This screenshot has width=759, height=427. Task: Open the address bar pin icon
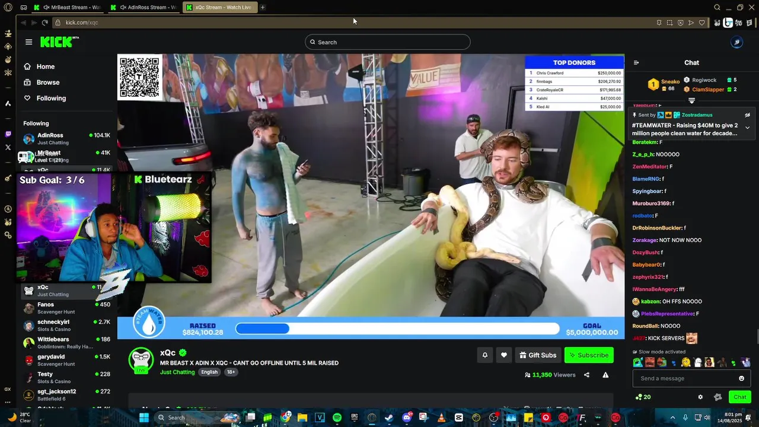click(659, 23)
